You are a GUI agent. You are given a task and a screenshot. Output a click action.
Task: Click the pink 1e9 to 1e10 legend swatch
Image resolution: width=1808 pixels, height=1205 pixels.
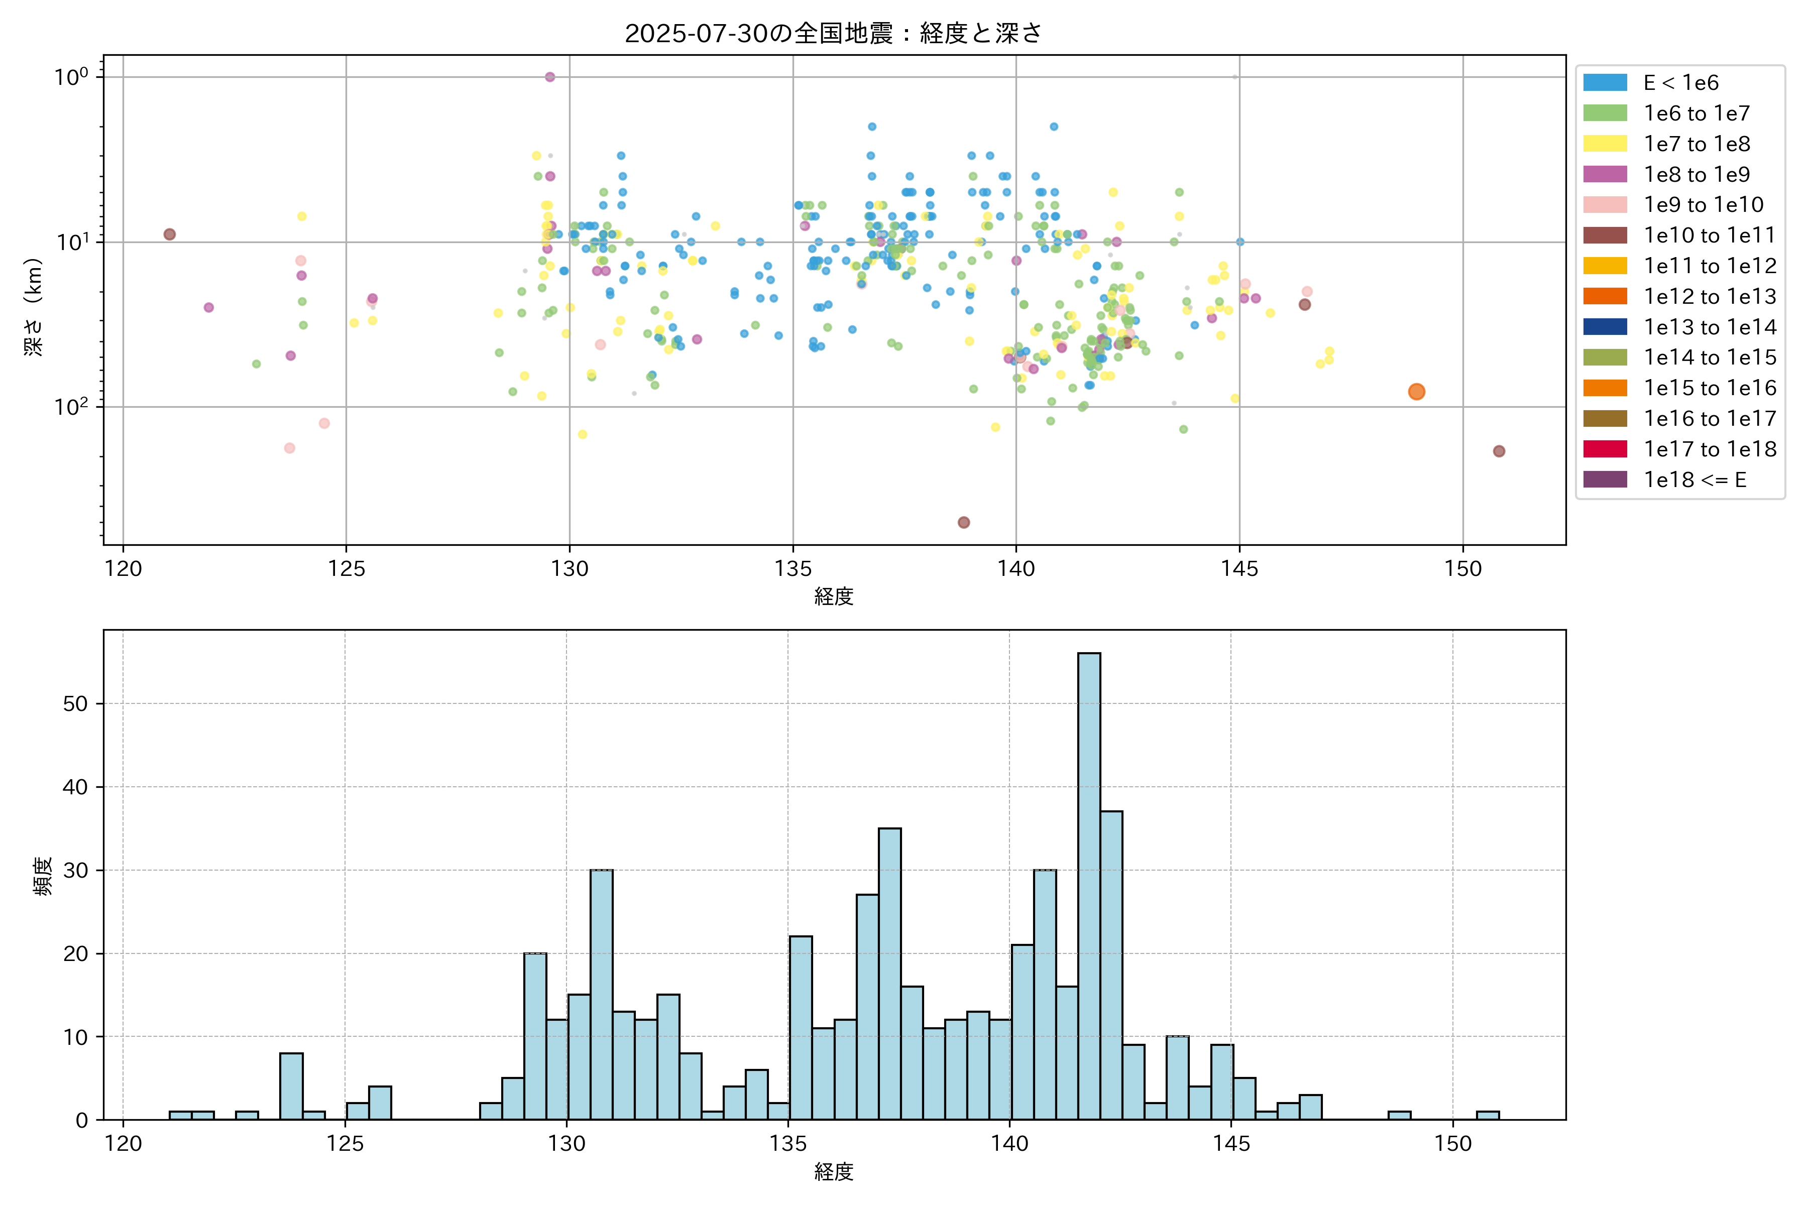(x=1604, y=204)
